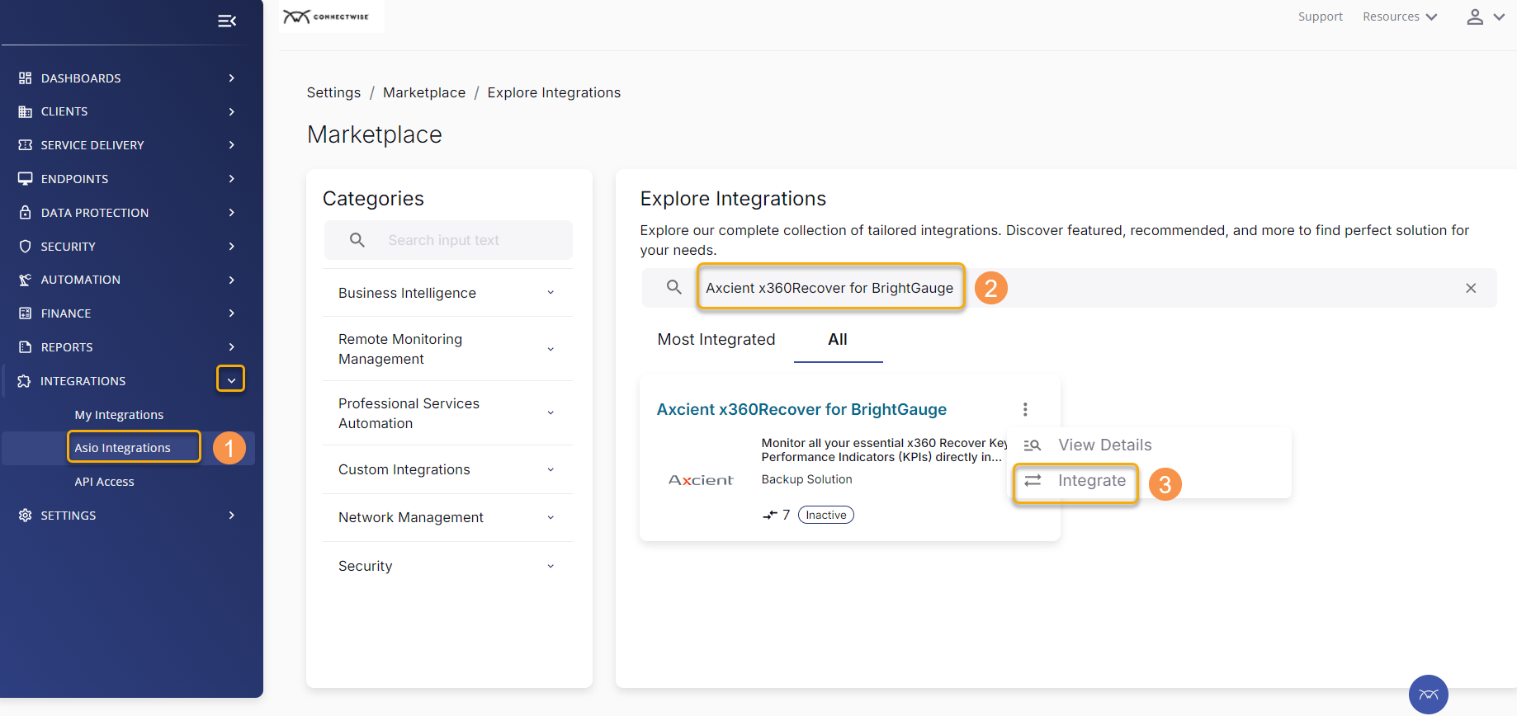The width and height of the screenshot is (1517, 716).
Task: Expand Network Management category
Action: [x=447, y=517]
